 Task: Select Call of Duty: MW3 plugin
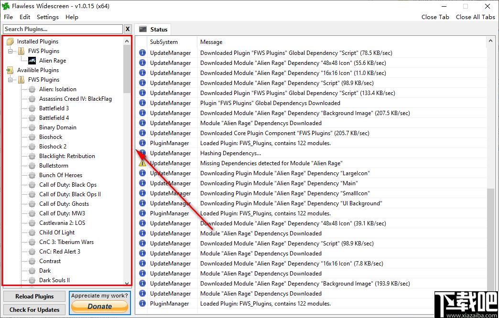62,213
